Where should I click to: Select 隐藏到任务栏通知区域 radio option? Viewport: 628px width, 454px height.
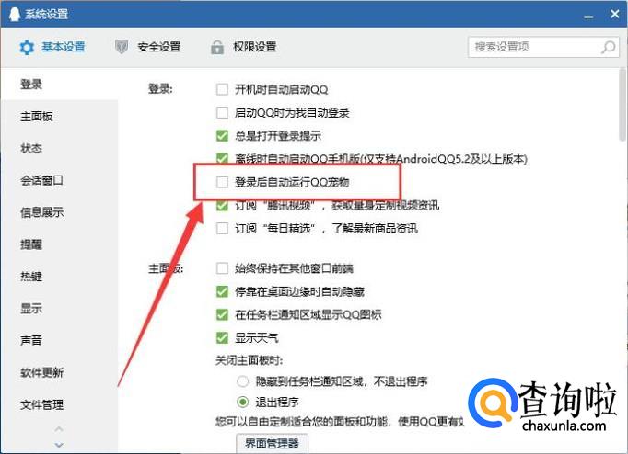point(243,381)
